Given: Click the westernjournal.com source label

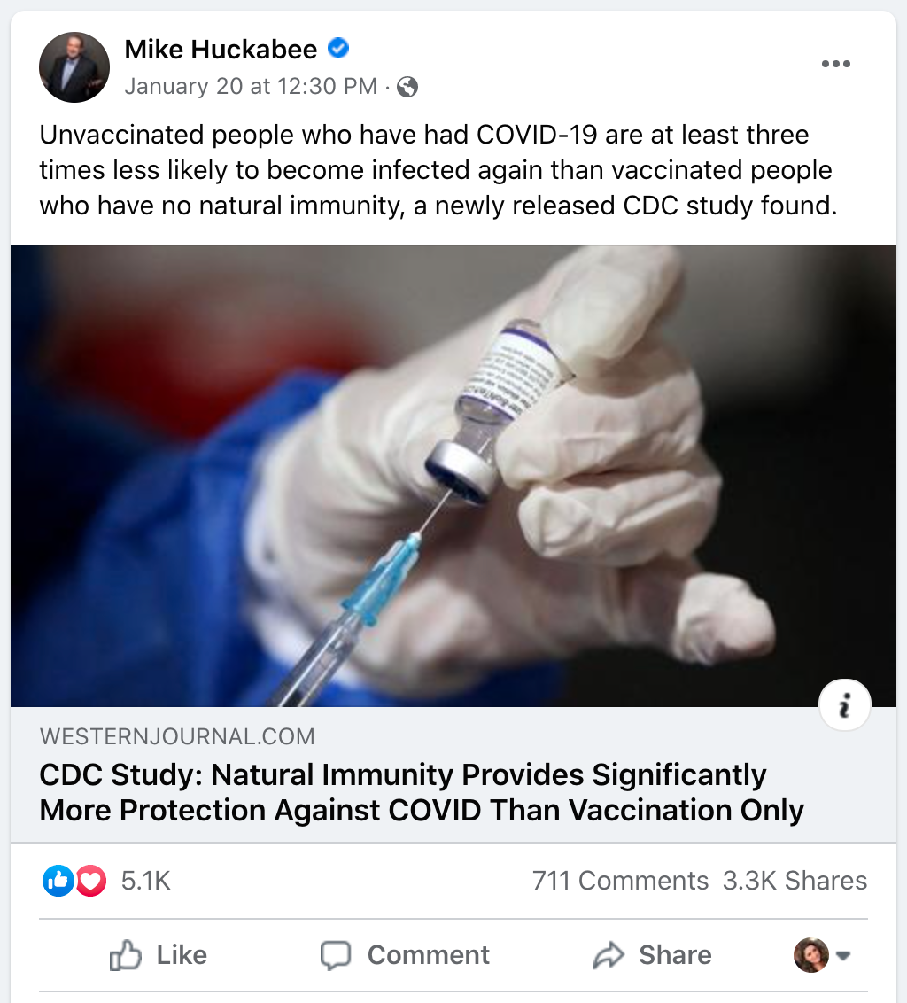Looking at the screenshot, I should point(177,735).
